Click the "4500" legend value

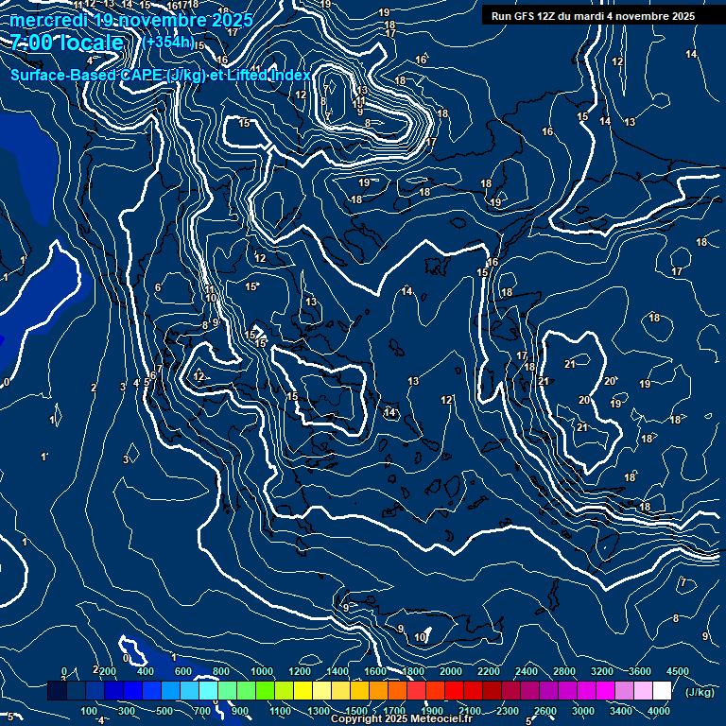pos(678,671)
